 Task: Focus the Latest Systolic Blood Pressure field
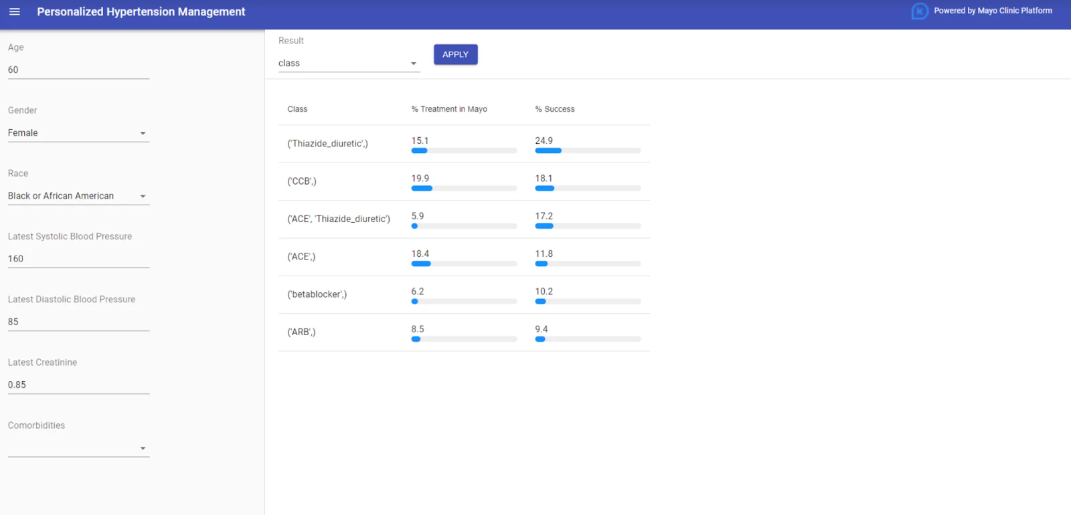click(x=78, y=259)
